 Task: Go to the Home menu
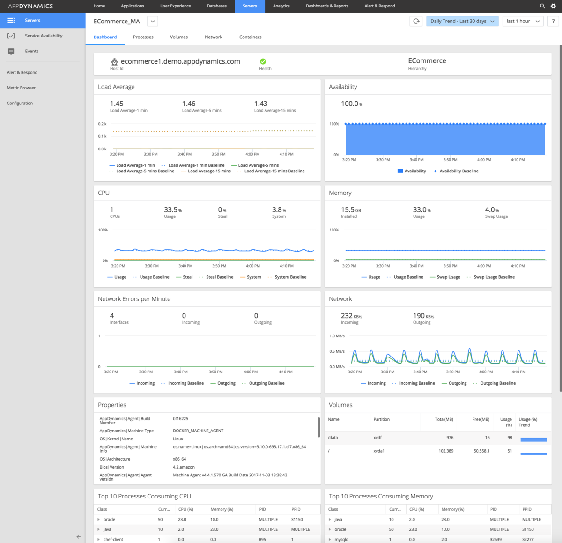99,6
